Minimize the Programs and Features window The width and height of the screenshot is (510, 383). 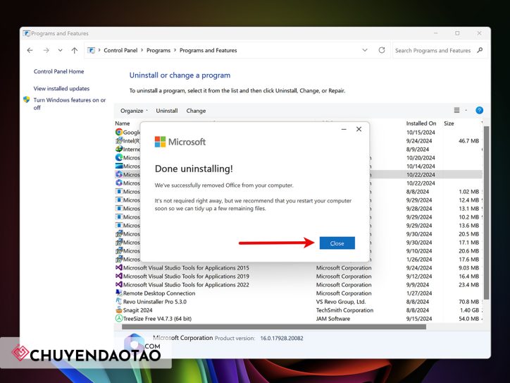point(436,33)
